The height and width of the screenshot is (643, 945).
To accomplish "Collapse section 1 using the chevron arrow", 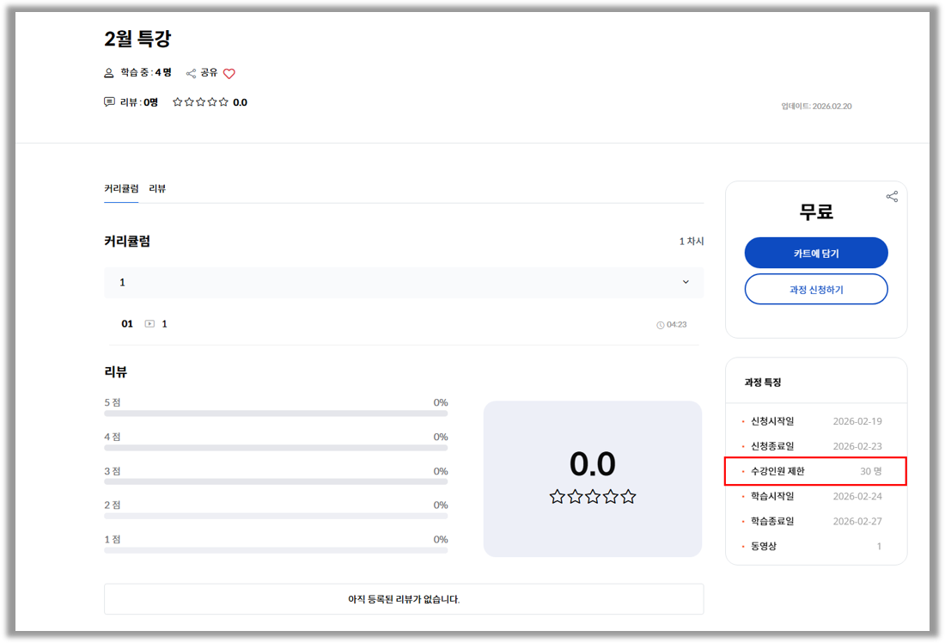I will (x=686, y=282).
